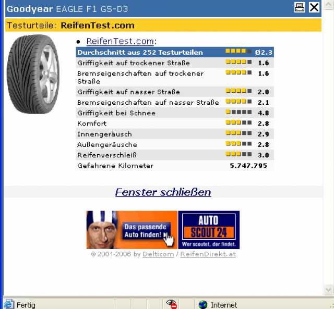Click the blocked-content eye icon in status bar
This screenshot has width=334, height=309.
(x=172, y=304)
